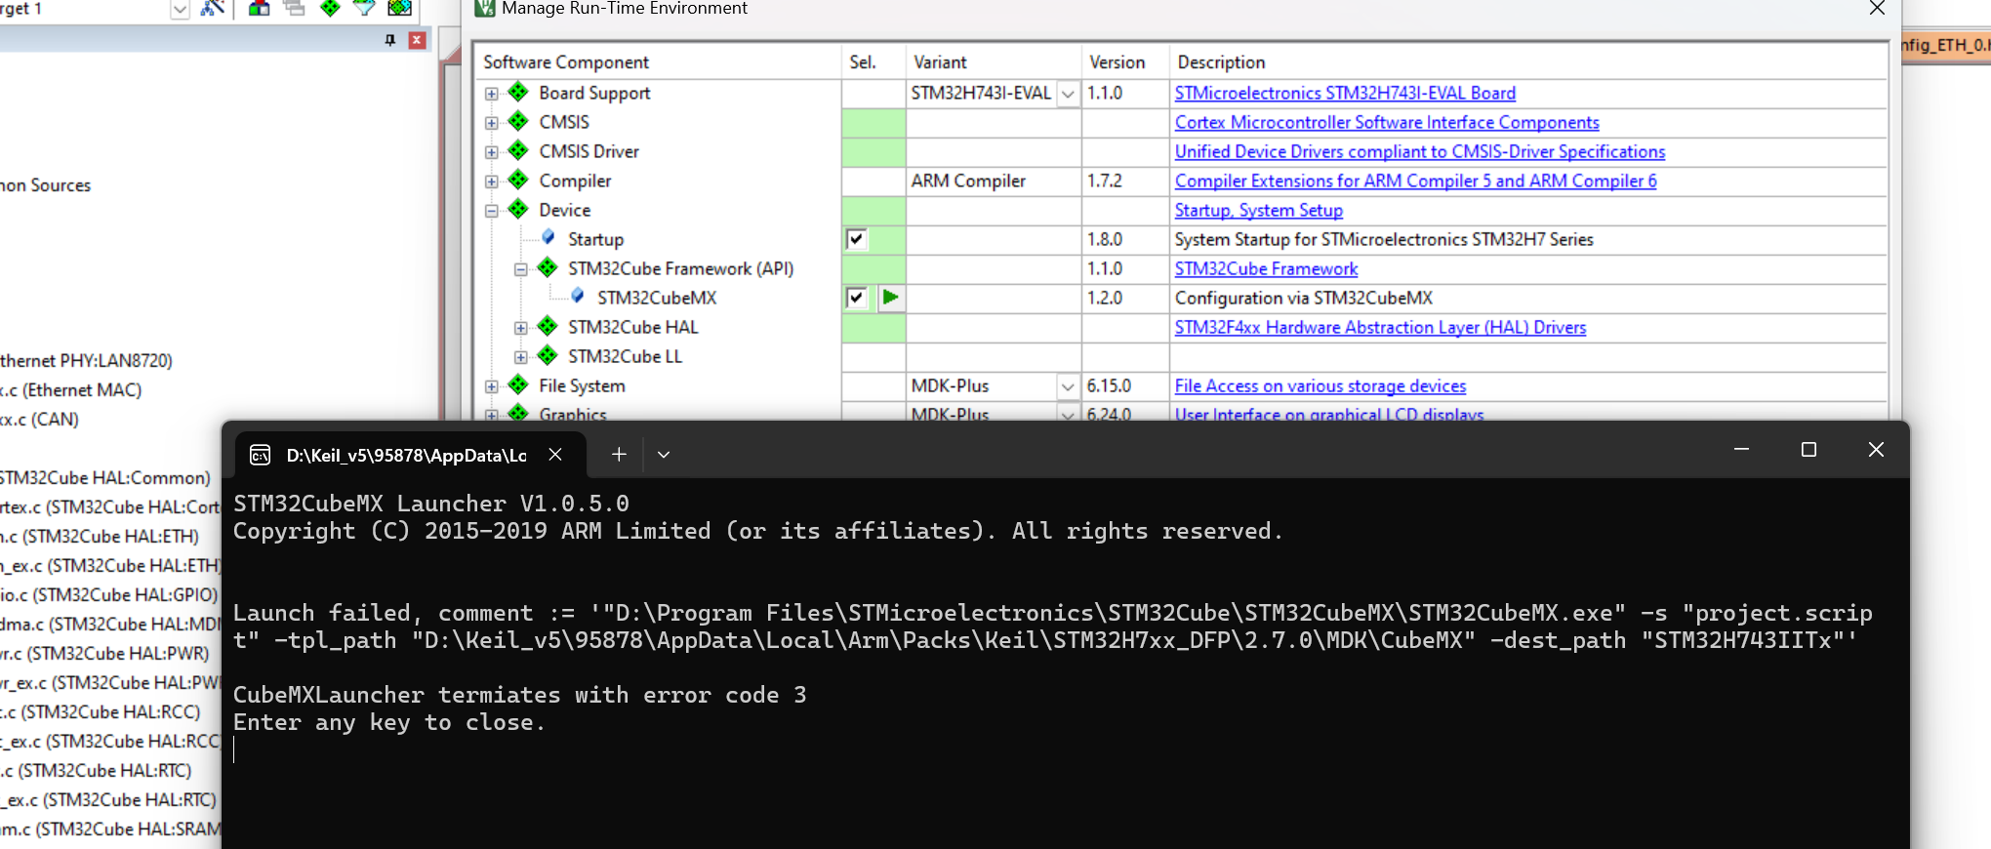The width and height of the screenshot is (1991, 849).
Task: Expand the STM32Cube LL node
Action: [x=521, y=357]
